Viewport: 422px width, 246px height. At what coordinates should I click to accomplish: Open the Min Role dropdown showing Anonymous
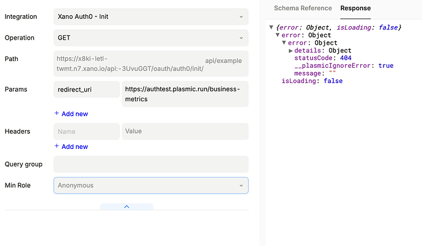coord(150,186)
